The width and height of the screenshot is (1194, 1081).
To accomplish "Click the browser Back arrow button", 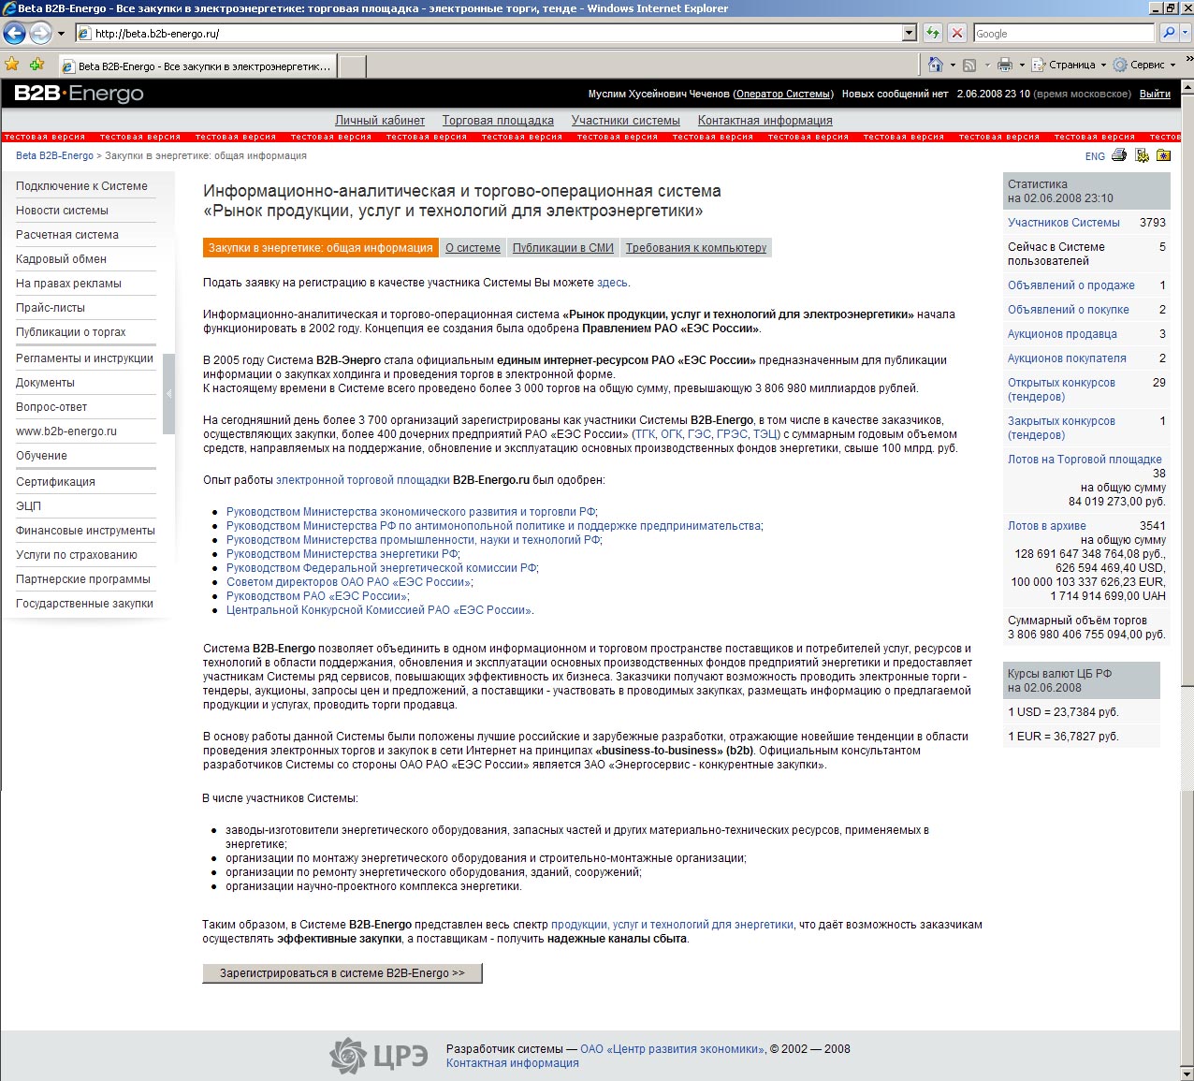I will pyautogui.click(x=14, y=33).
